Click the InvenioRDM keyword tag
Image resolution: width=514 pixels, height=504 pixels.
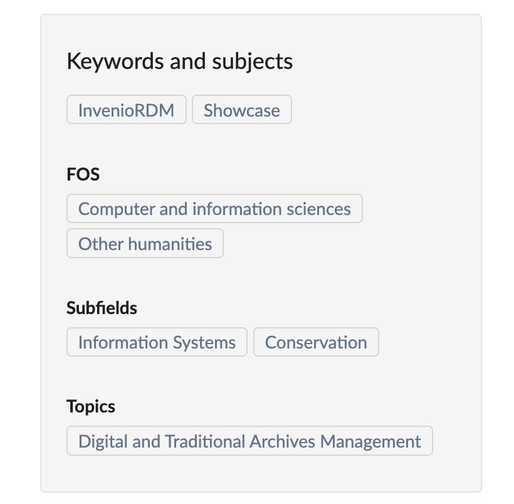point(126,110)
